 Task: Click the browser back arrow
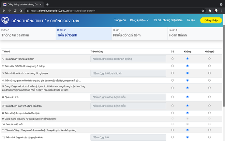(x=3, y=11)
